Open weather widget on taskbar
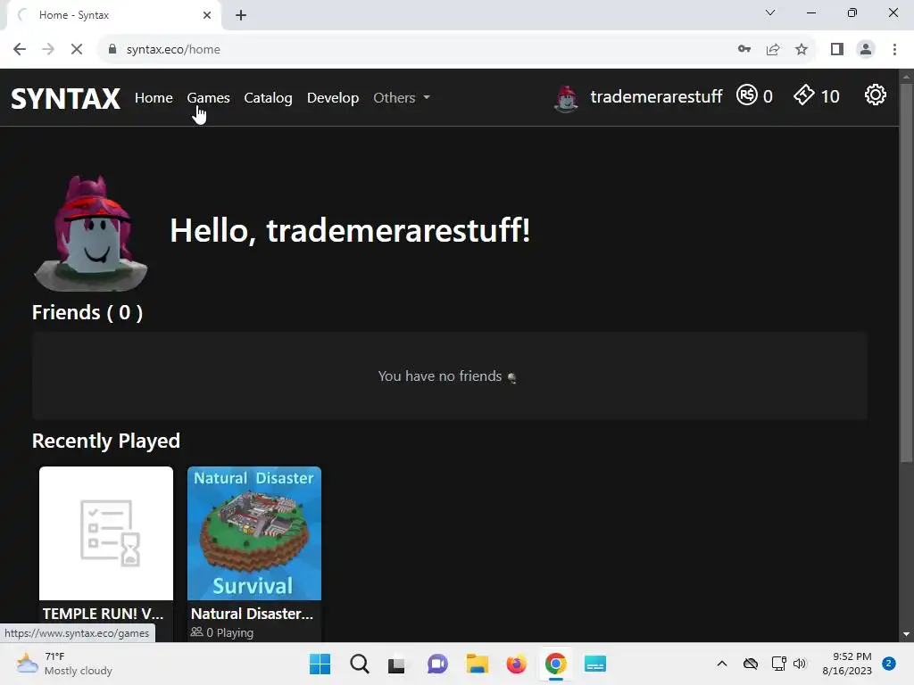The image size is (914, 685). (64, 664)
